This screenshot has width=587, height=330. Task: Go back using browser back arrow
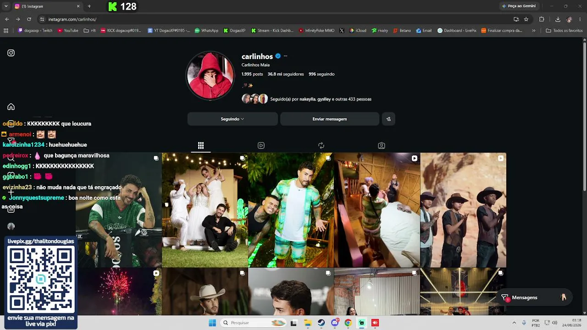click(x=7, y=19)
